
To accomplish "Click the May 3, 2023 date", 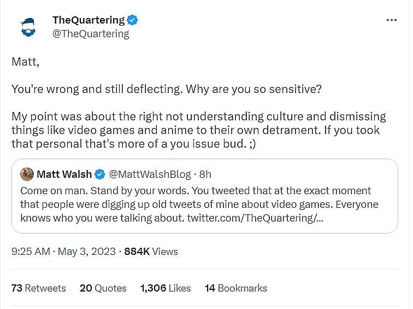I will click(86, 252).
